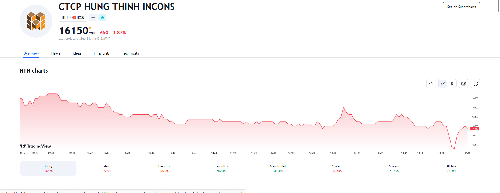Click the CTCP HUNG THINH INCONS title

pyautogui.click(x=117, y=7)
